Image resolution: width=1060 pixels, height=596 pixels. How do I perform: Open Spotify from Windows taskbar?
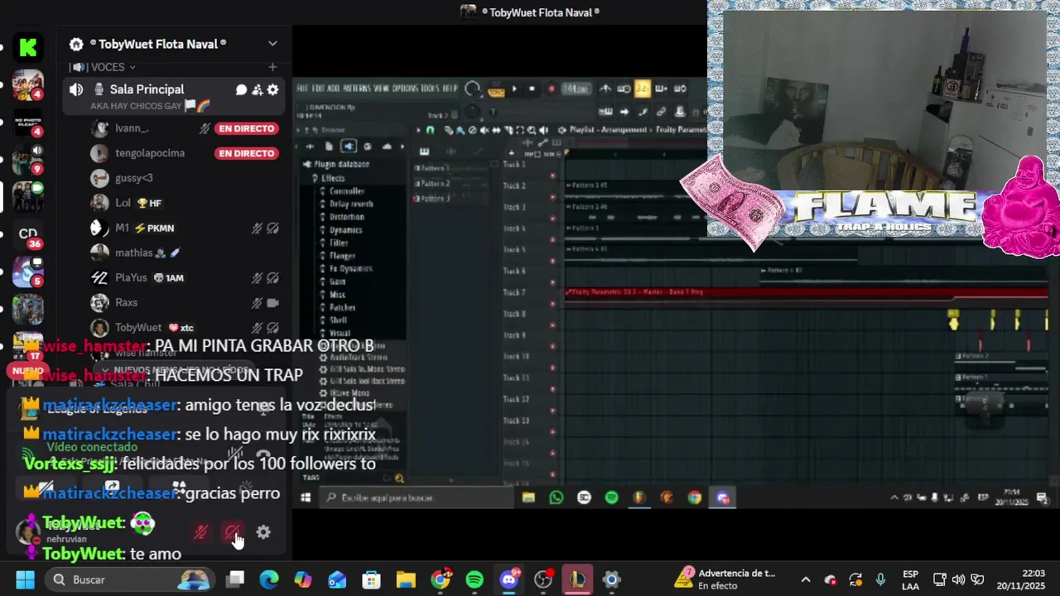point(475,579)
